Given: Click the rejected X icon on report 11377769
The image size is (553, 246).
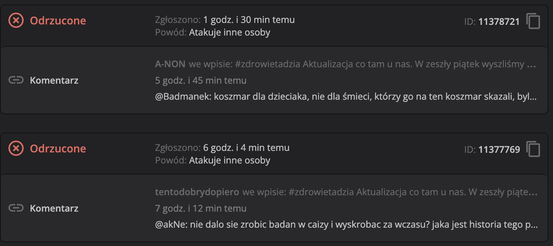Looking at the screenshot, I should [16, 149].
